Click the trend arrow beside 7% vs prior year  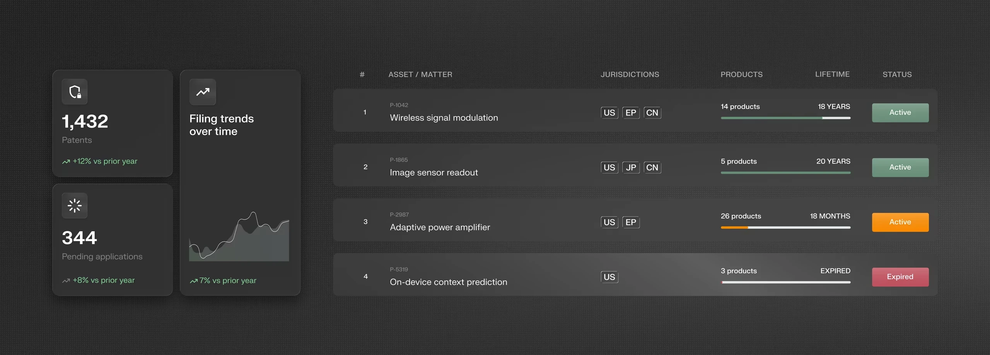tap(194, 281)
